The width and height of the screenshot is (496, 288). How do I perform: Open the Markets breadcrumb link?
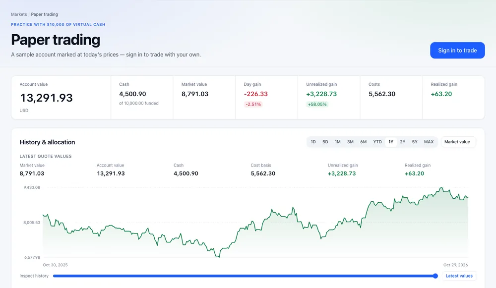click(x=19, y=14)
